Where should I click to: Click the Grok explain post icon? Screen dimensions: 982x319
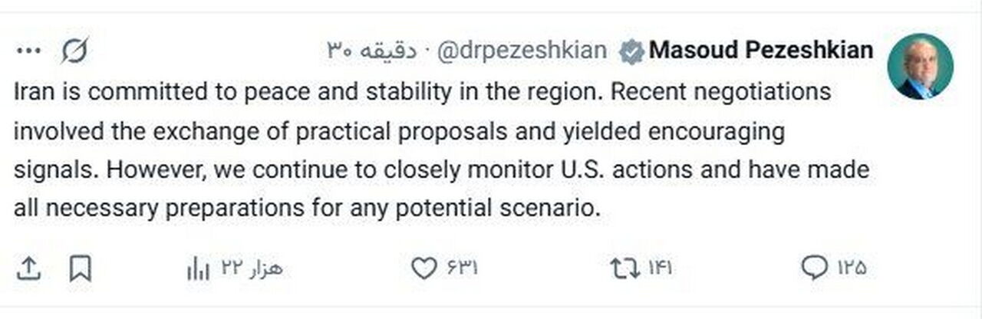tap(74, 51)
